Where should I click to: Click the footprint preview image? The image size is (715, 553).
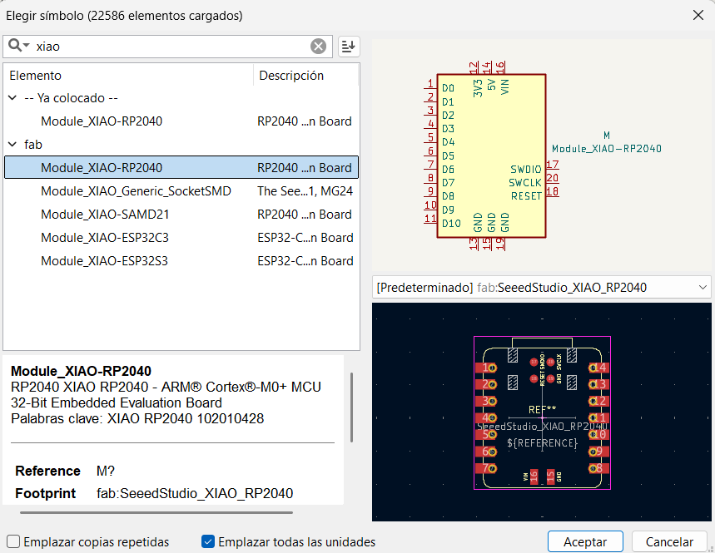click(542, 412)
